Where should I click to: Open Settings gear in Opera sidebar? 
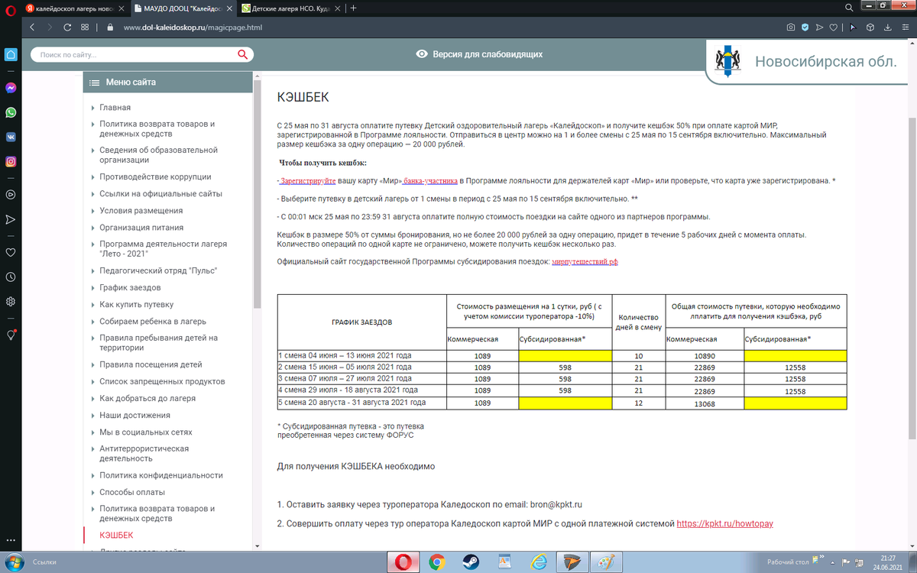[x=11, y=301]
